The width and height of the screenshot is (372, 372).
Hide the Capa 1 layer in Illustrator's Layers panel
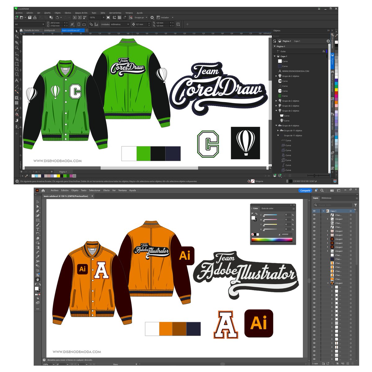click(314, 210)
